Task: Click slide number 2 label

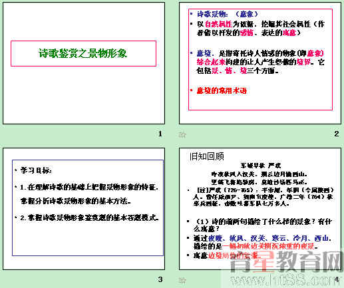Action: 337,134
